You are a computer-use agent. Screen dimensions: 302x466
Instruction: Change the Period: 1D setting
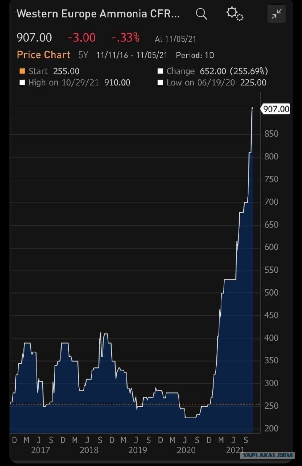coord(195,55)
